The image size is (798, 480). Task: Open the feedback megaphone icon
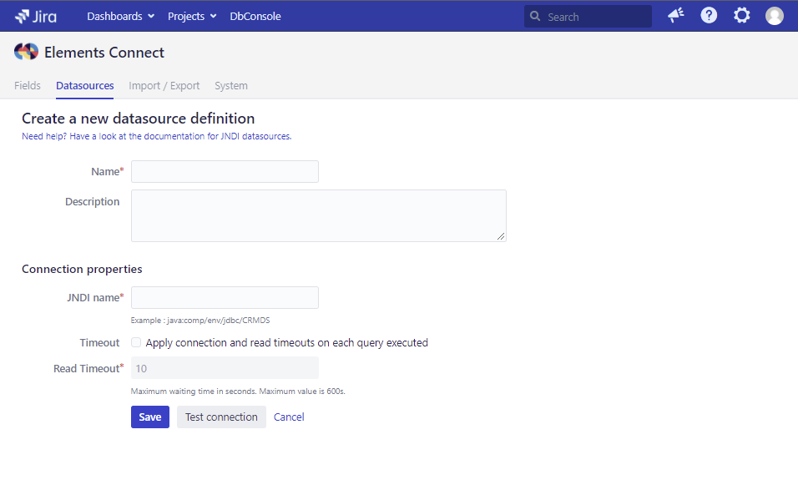click(675, 16)
